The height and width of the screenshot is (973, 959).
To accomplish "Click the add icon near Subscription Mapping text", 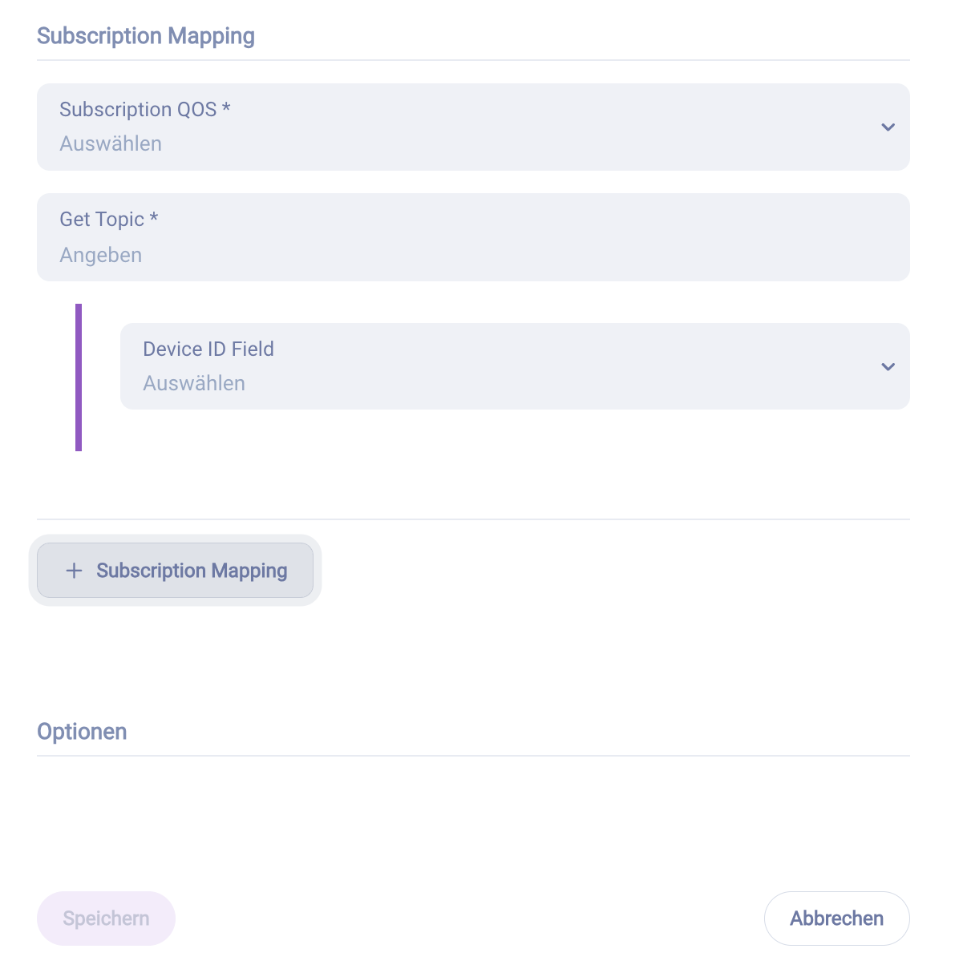I will click(x=73, y=570).
